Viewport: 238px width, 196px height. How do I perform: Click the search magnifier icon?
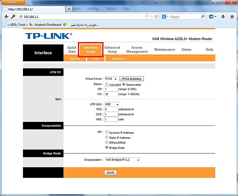coord(203,17)
